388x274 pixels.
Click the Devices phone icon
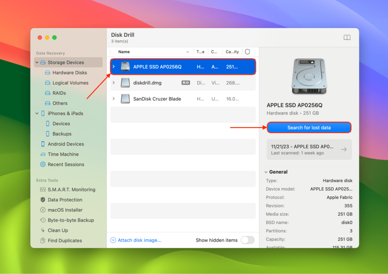[48, 124]
